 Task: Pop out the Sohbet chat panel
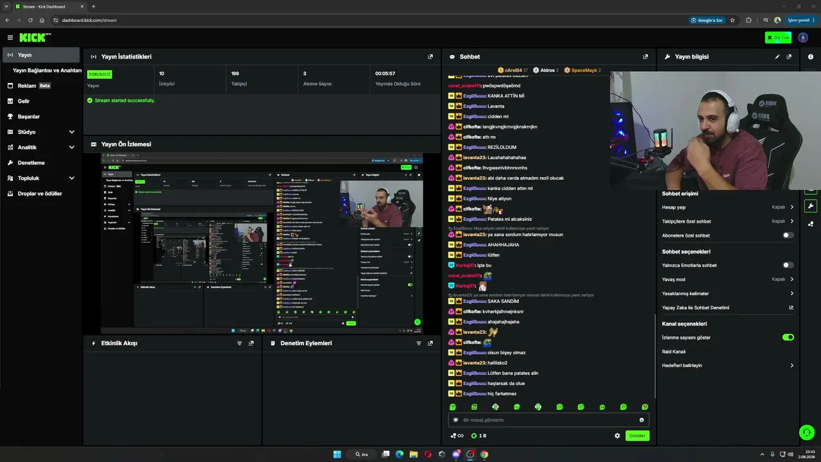pos(645,56)
